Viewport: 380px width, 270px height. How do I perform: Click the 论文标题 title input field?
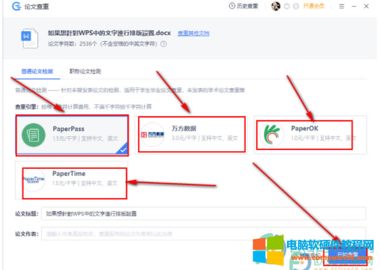click(x=203, y=214)
